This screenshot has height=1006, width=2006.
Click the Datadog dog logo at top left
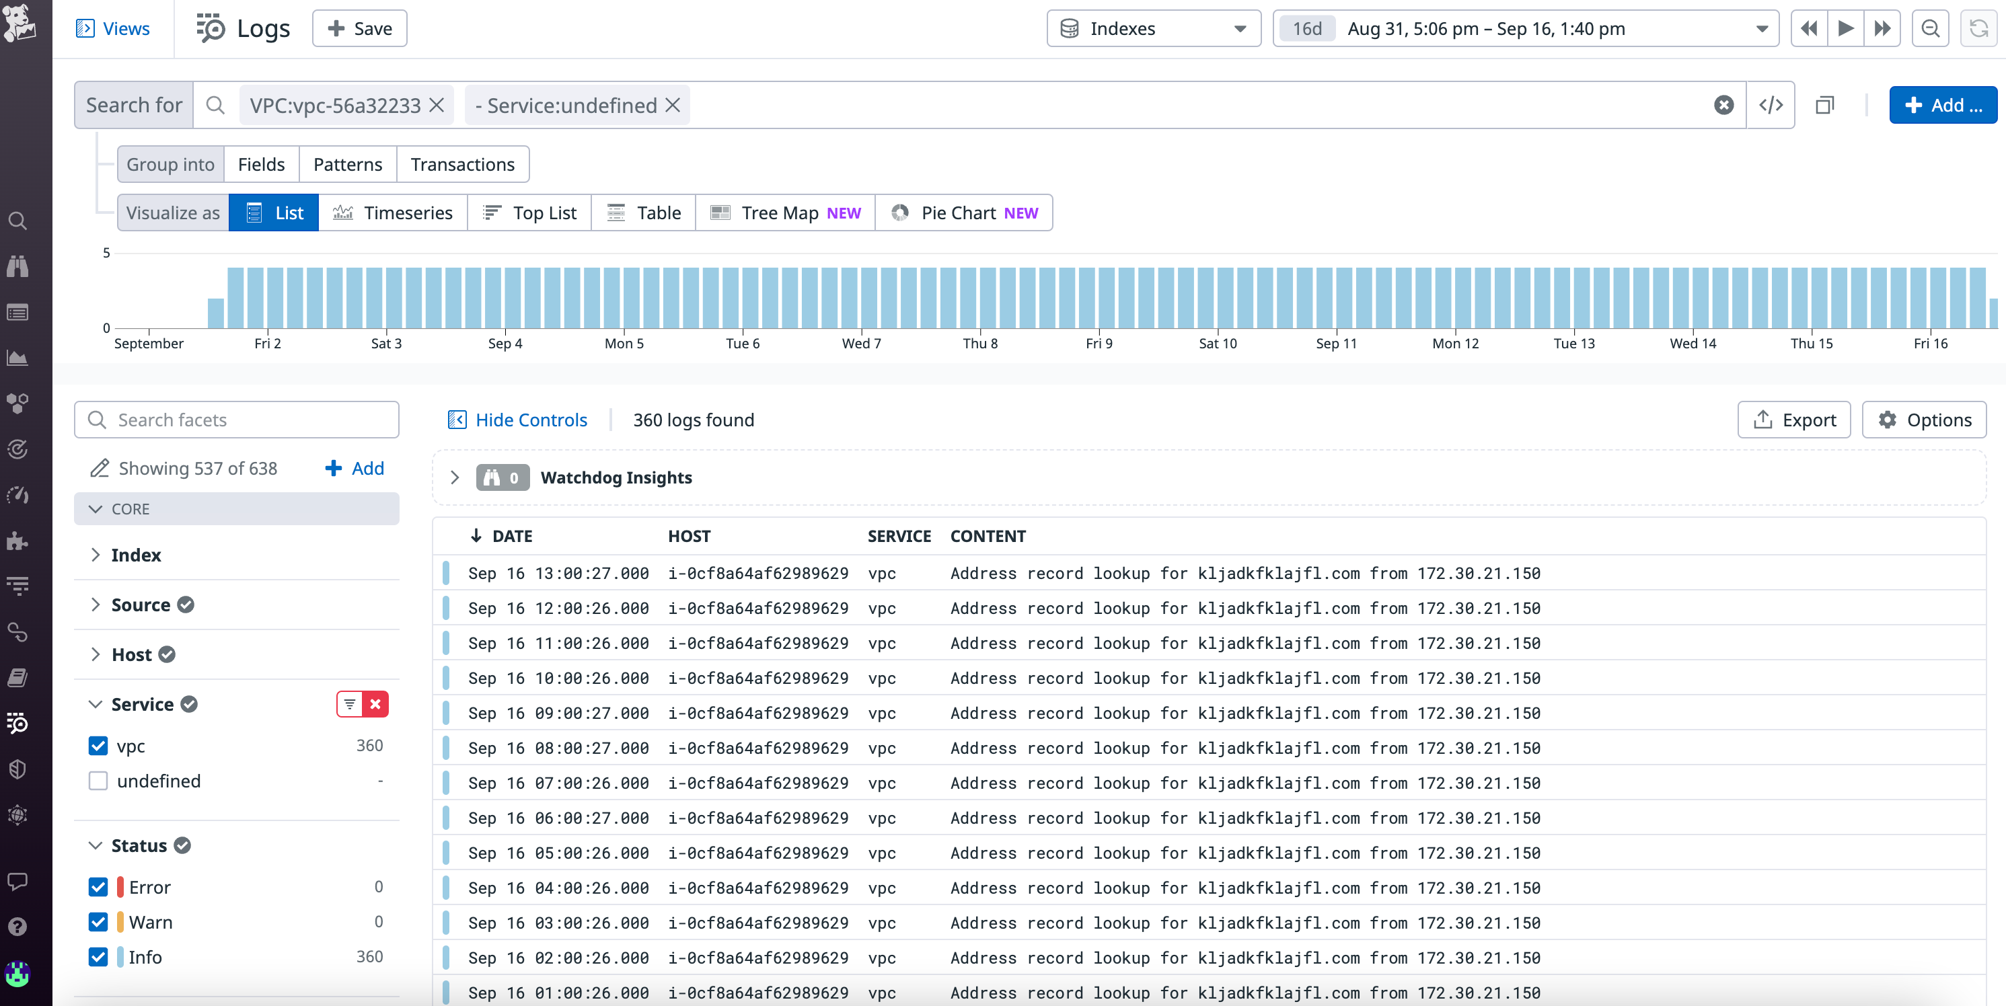pyautogui.click(x=21, y=24)
